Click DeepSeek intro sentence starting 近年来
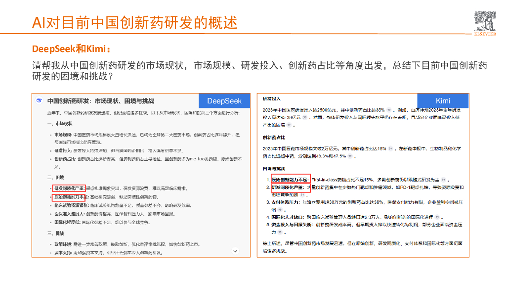Viewport: 506px width, 285px height. pyautogui.click(x=144, y=113)
